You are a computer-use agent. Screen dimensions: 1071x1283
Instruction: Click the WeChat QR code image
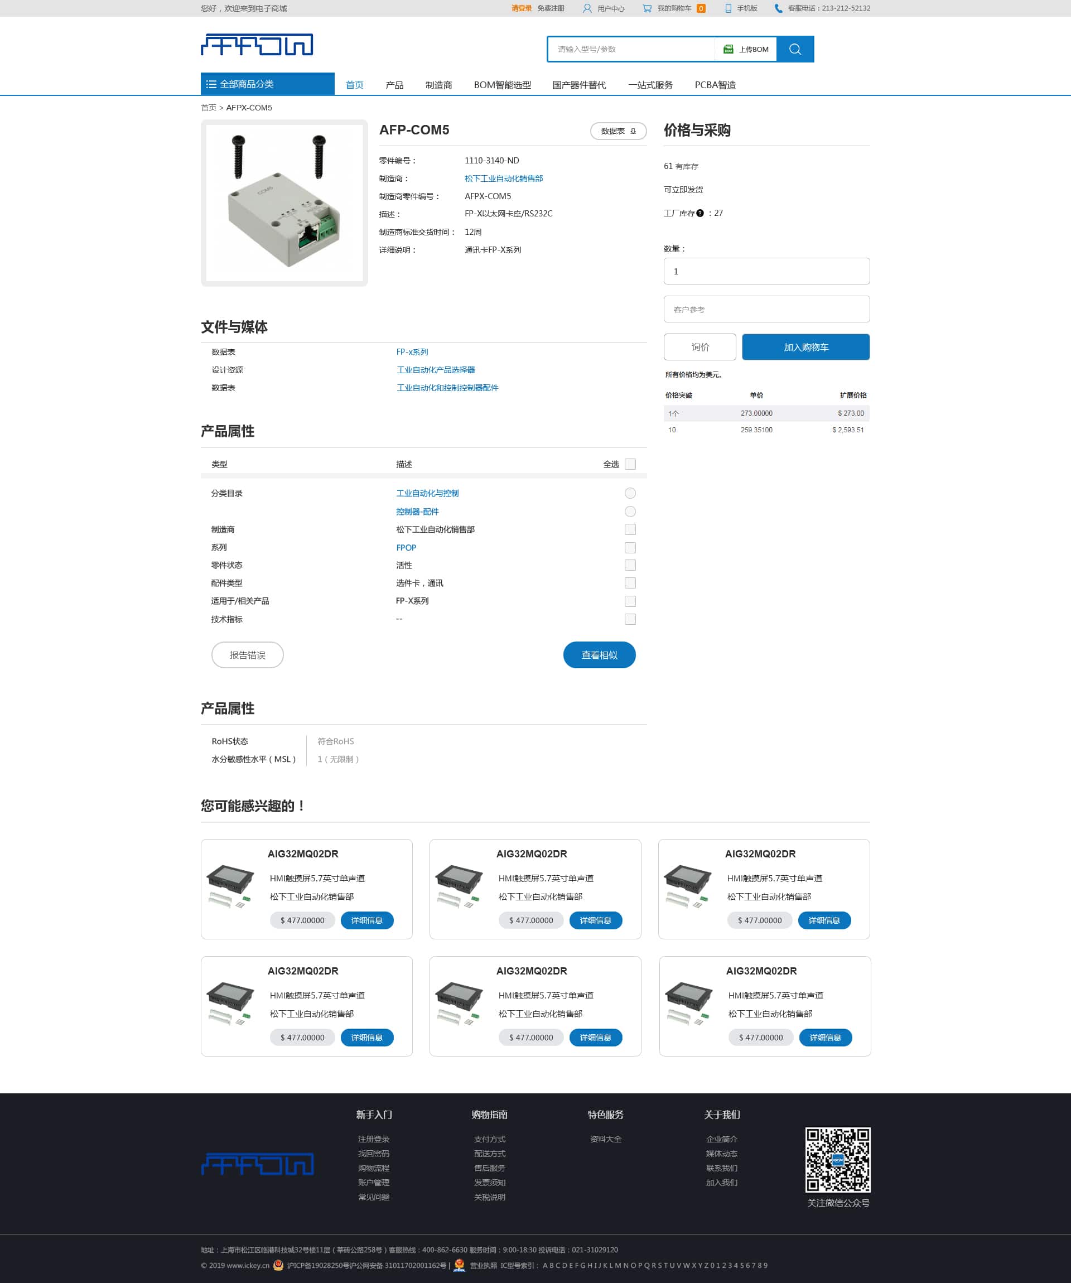(837, 1159)
